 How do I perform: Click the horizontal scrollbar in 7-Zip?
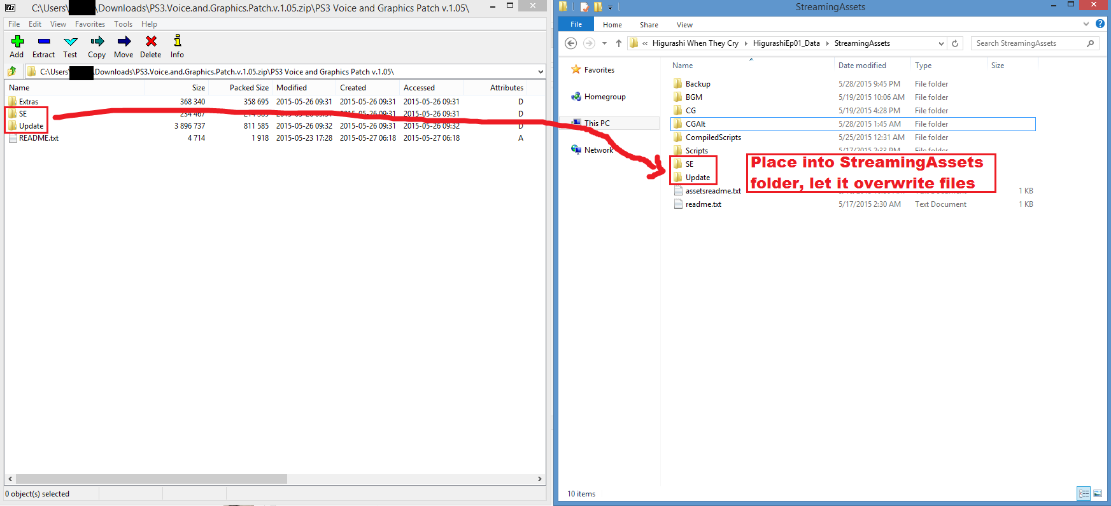[x=151, y=479]
